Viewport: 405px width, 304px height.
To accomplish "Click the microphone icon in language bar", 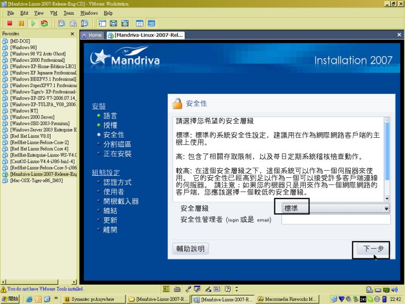I will (x=188, y=289).
